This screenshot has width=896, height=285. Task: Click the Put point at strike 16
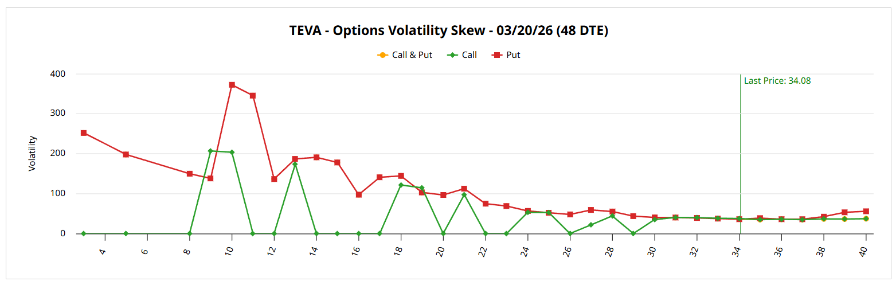tap(358, 195)
